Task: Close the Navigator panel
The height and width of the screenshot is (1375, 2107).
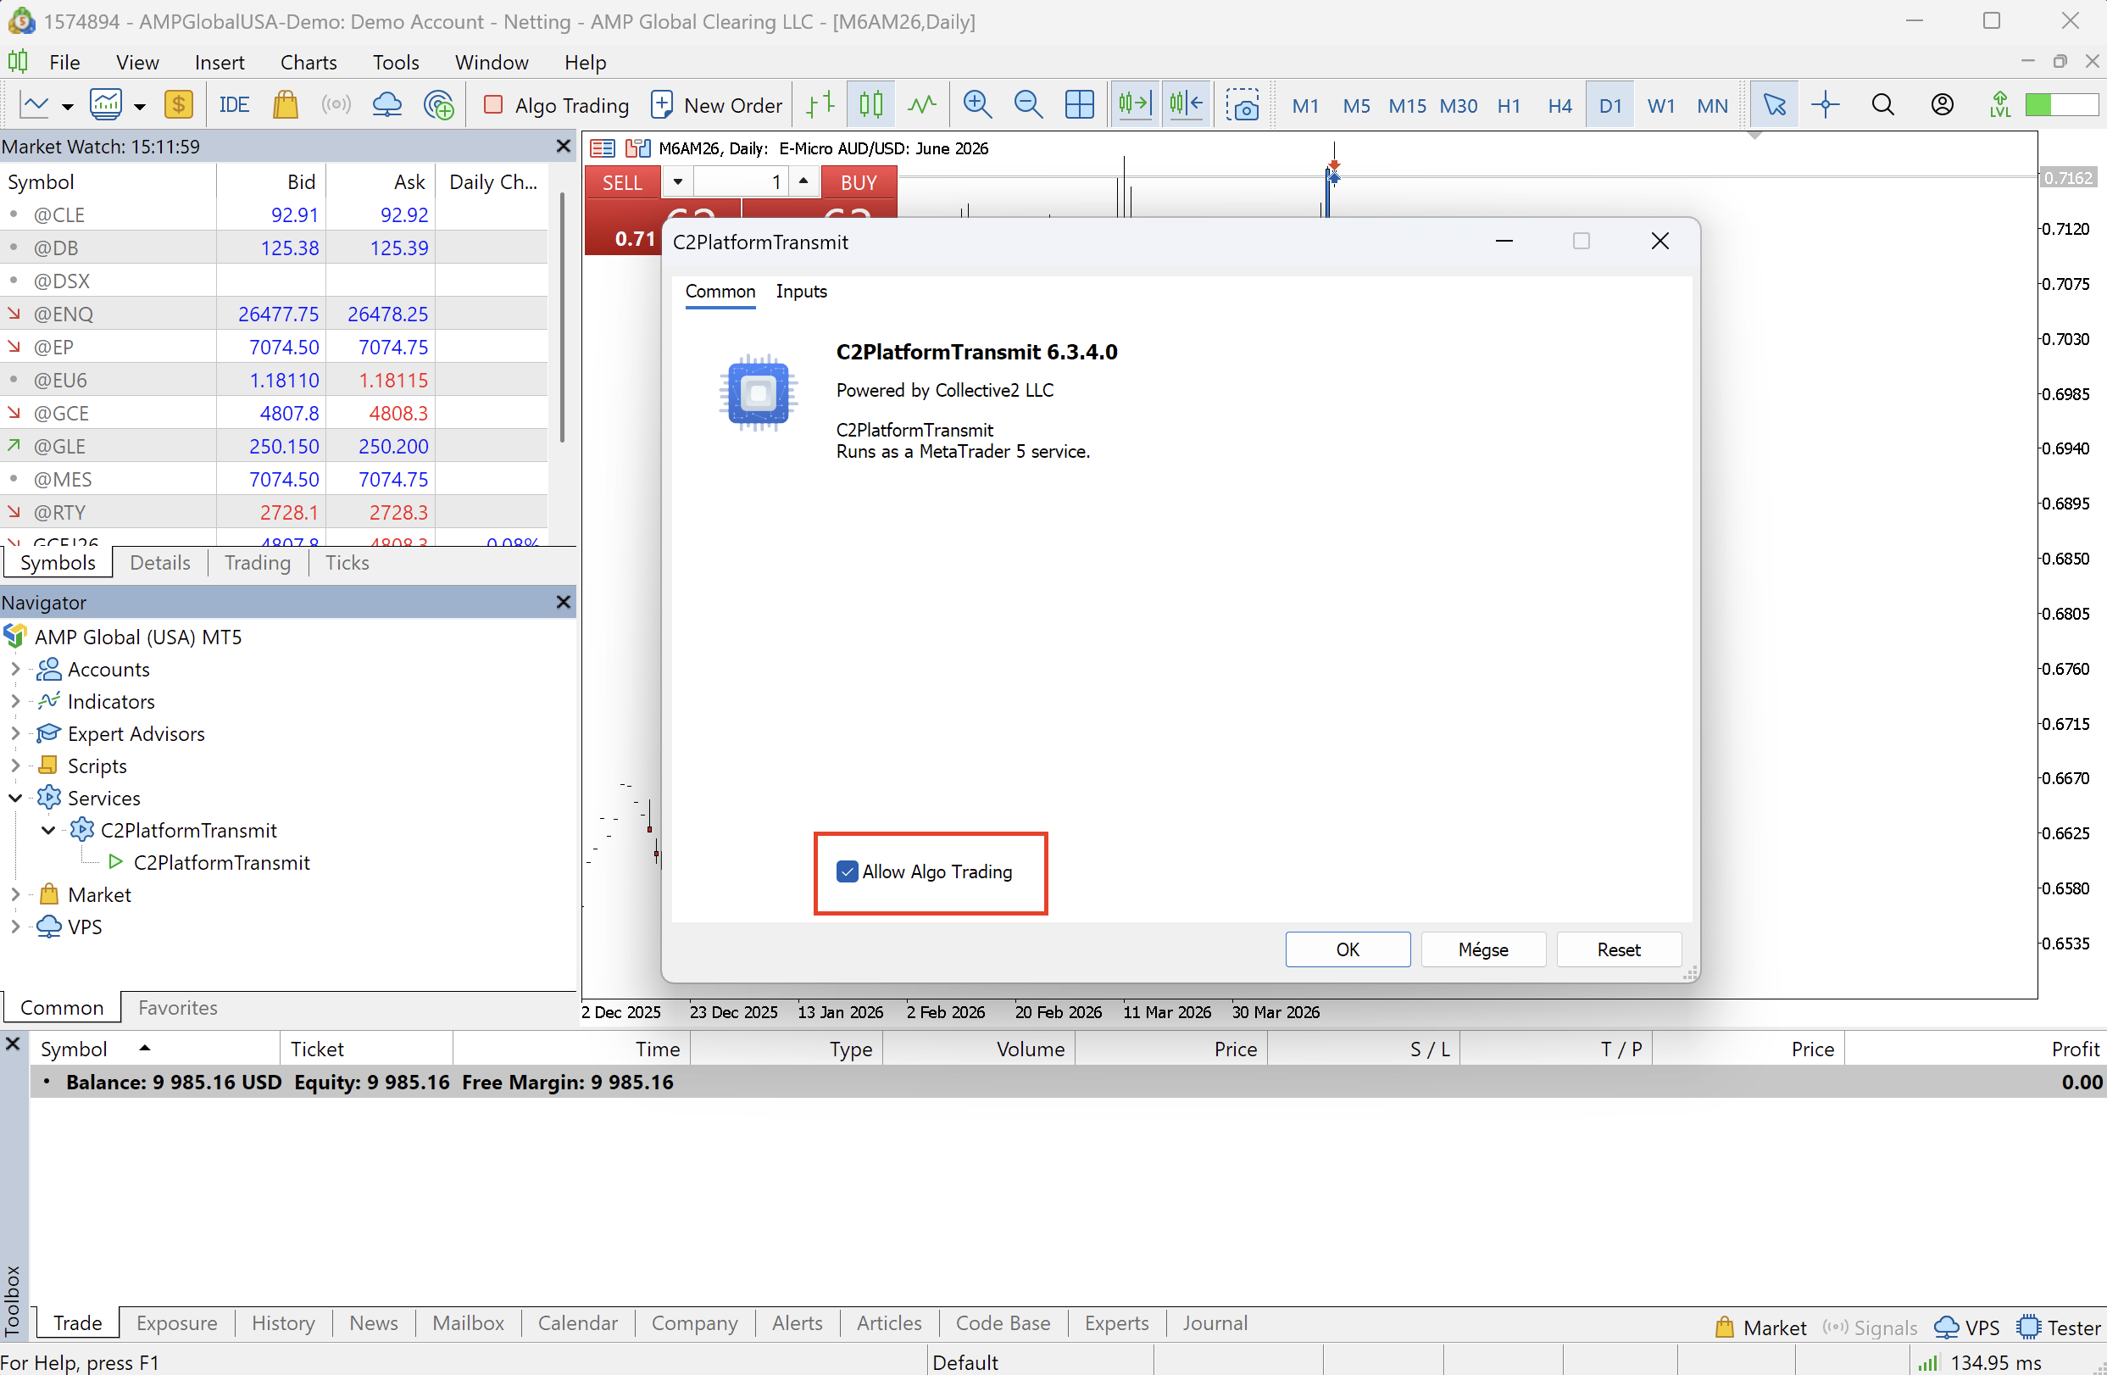Action: pyautogui.click(x=563, y=602)
